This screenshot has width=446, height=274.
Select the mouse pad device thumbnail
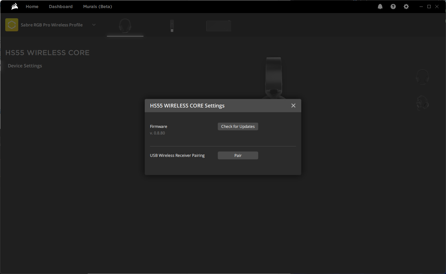(x=219, y=26)
